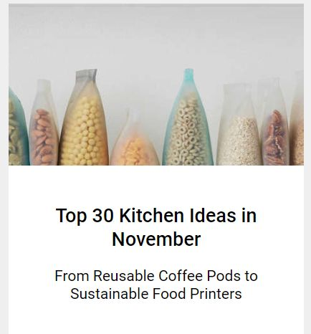This screenshot has width=311, height=334.
Task: Click the word "November" in the title
Action: [156, 239]
